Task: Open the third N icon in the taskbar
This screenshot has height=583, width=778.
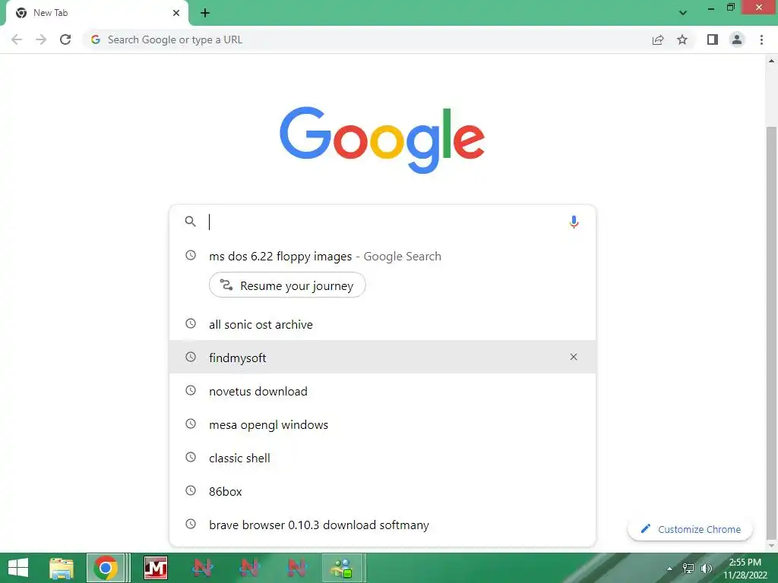Action: tap(296, 568)
